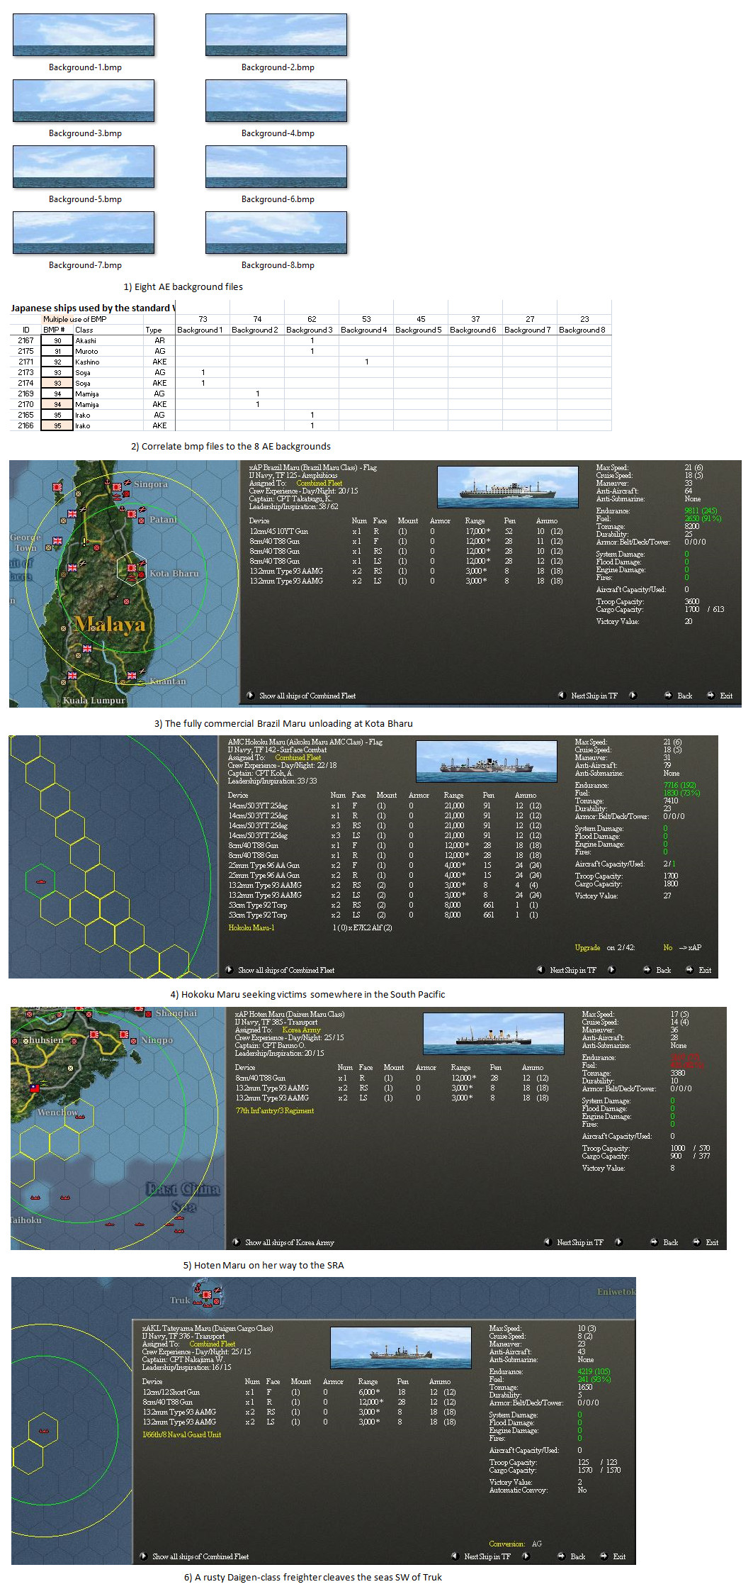
Task: Click the Brazil Maru ship side-view image
Action: click(x=508, y=486)
